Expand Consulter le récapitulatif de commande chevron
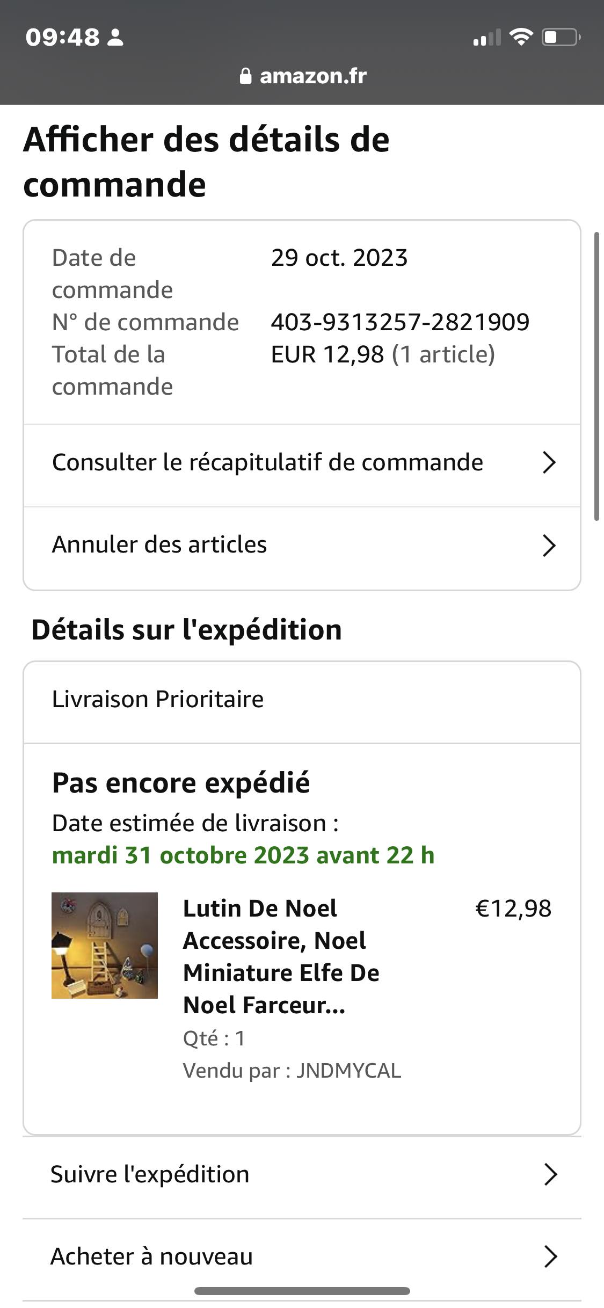The image size is (604, 1308). [x=548, y=462]
